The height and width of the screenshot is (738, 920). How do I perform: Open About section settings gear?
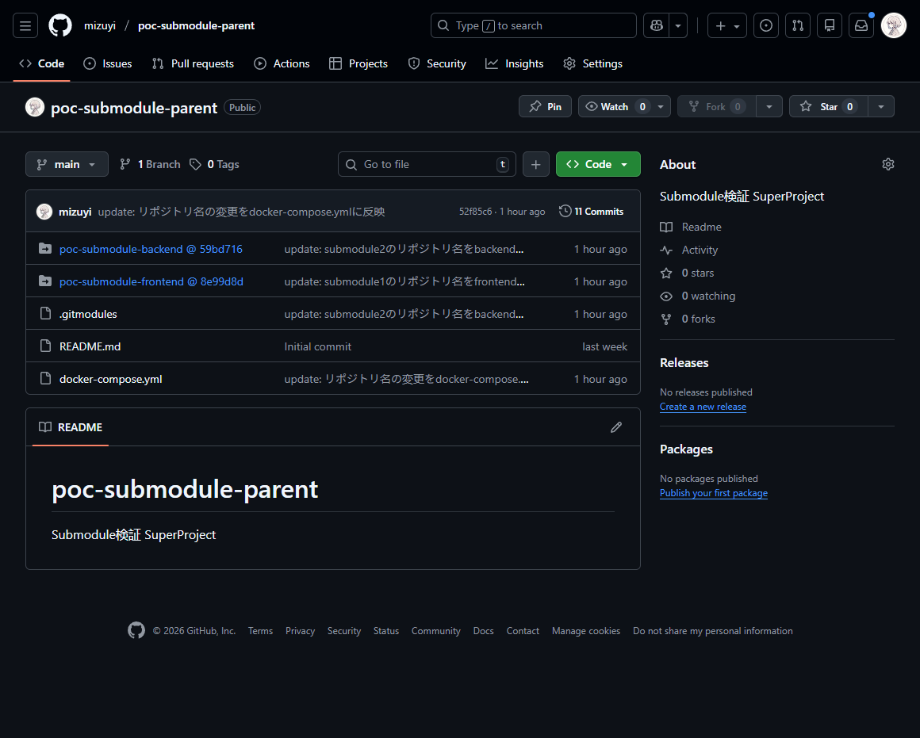(x=888, y=164)
